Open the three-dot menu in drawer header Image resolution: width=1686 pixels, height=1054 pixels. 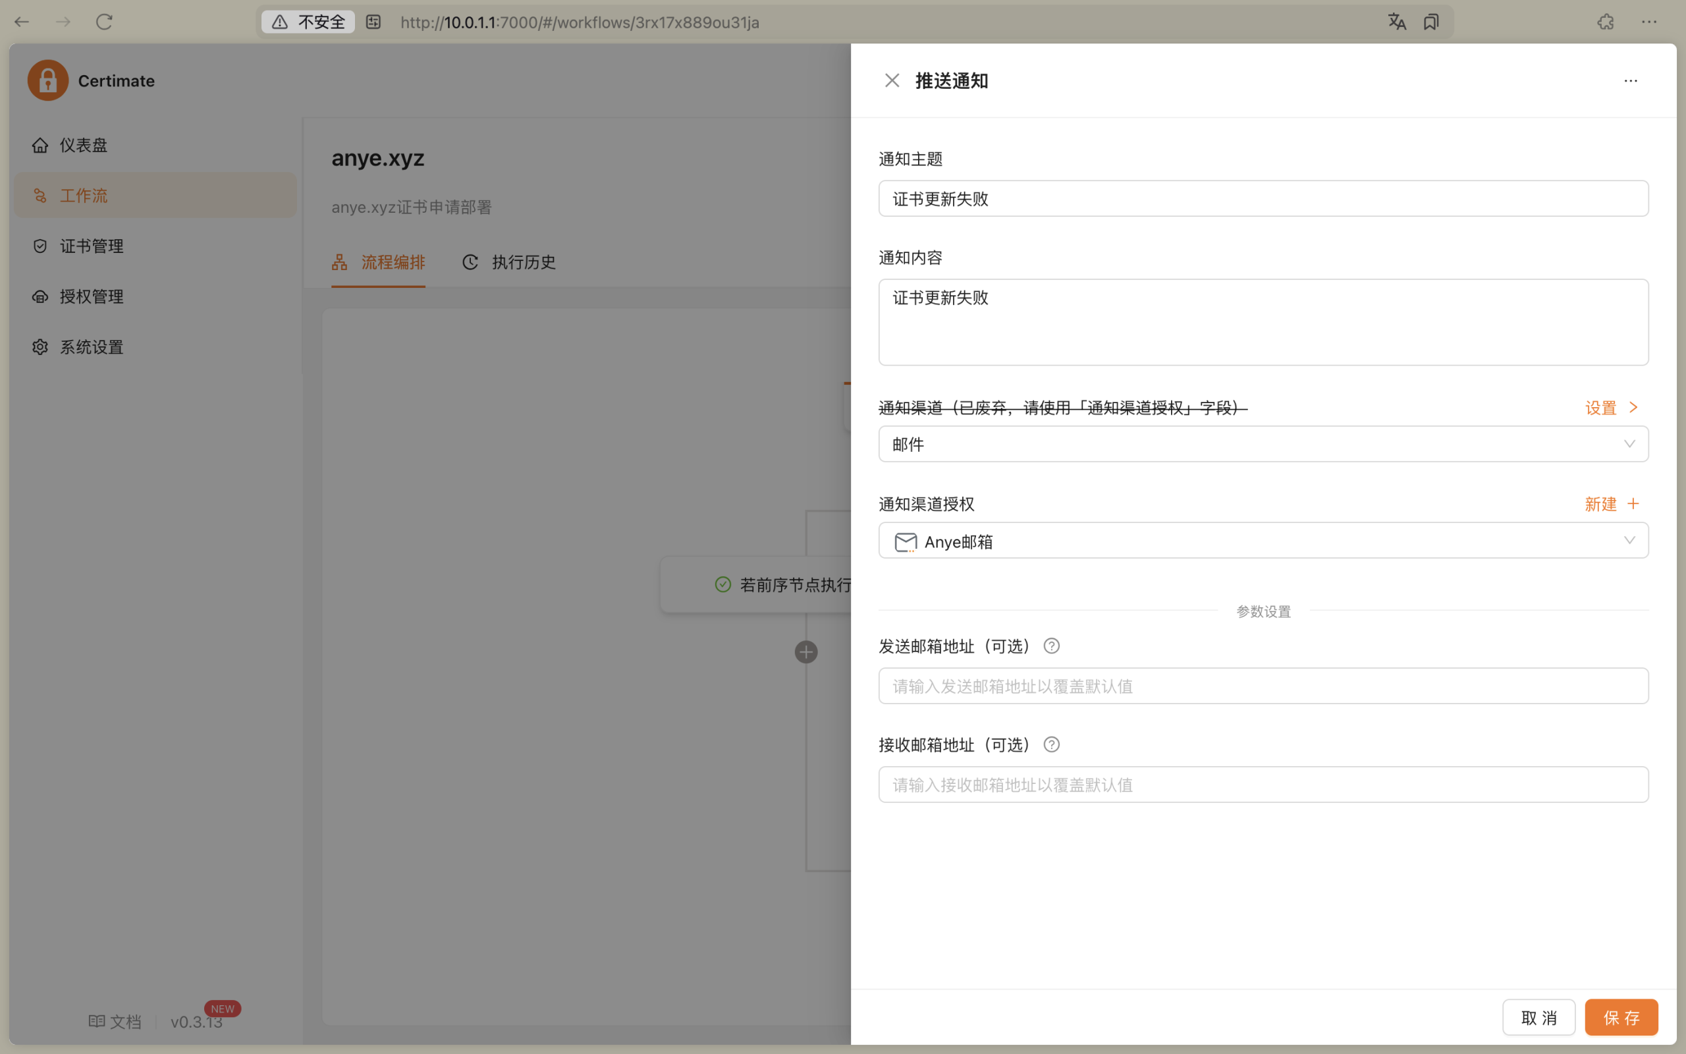(x=1630, y=81)
